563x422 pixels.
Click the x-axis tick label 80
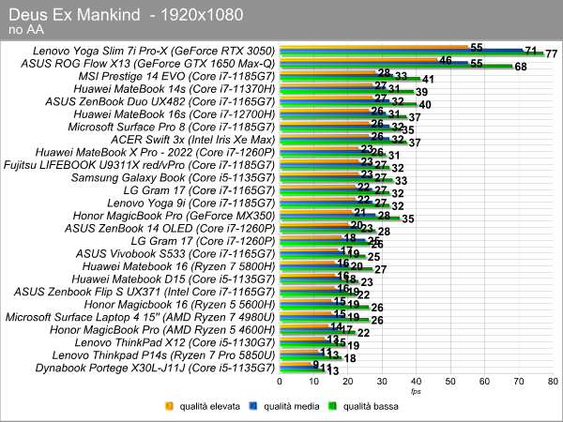point(553,382)
